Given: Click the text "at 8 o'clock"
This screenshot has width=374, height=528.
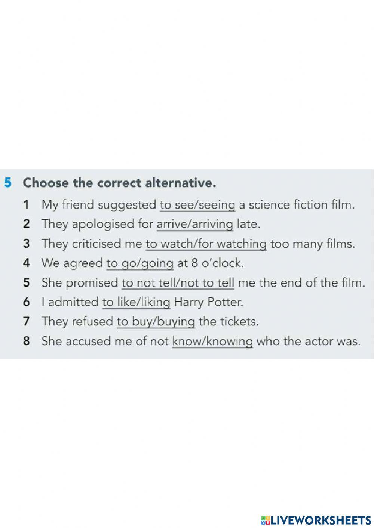Looking at the screenshot, I should pos(210,263).
